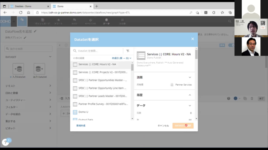The width and height of the screenshot is (268, 150).
Task: Close the DataSets - Domo tab
Action: [48, 6]
